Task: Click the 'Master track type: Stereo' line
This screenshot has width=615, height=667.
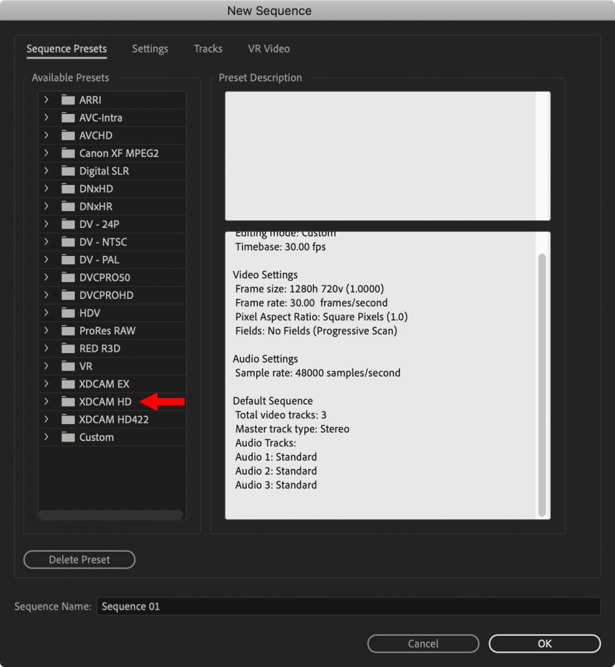Action: [x=292, y=429]
